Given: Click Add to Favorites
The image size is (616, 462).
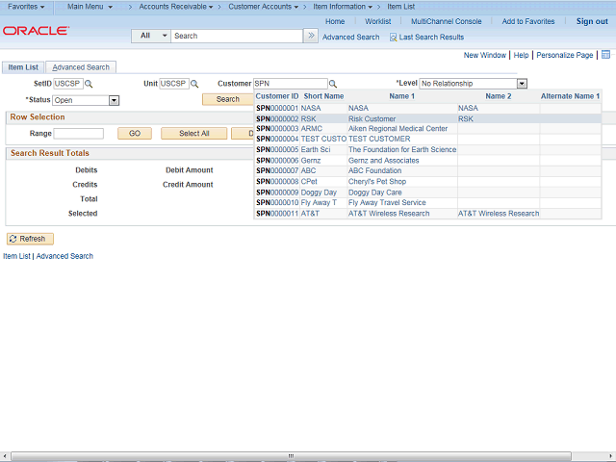Looking at the screenshot, I should tap(528, 21).
